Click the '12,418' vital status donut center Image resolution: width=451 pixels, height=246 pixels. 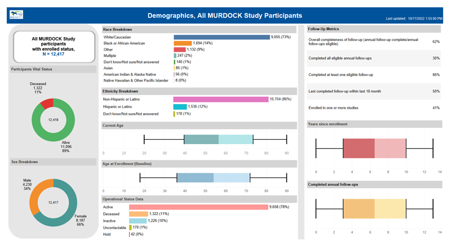(53, 120)
